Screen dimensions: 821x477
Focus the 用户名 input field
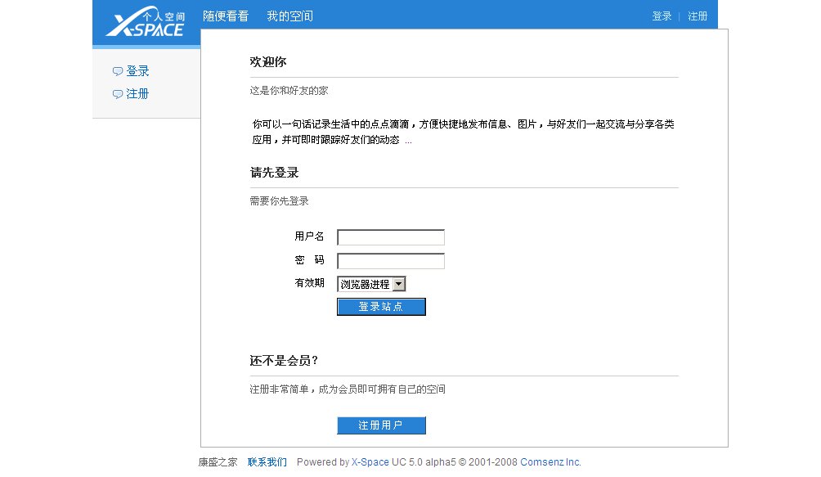(391, 237)
